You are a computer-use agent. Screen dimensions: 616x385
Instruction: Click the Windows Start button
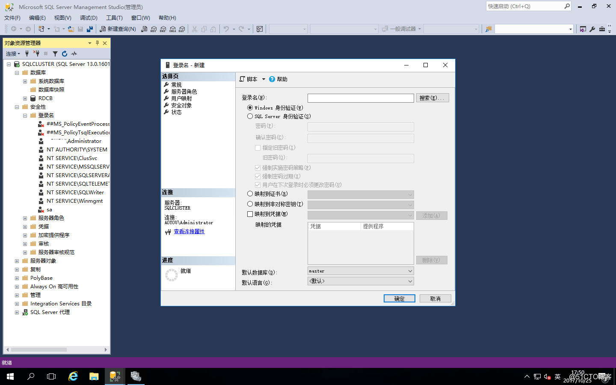10,376
